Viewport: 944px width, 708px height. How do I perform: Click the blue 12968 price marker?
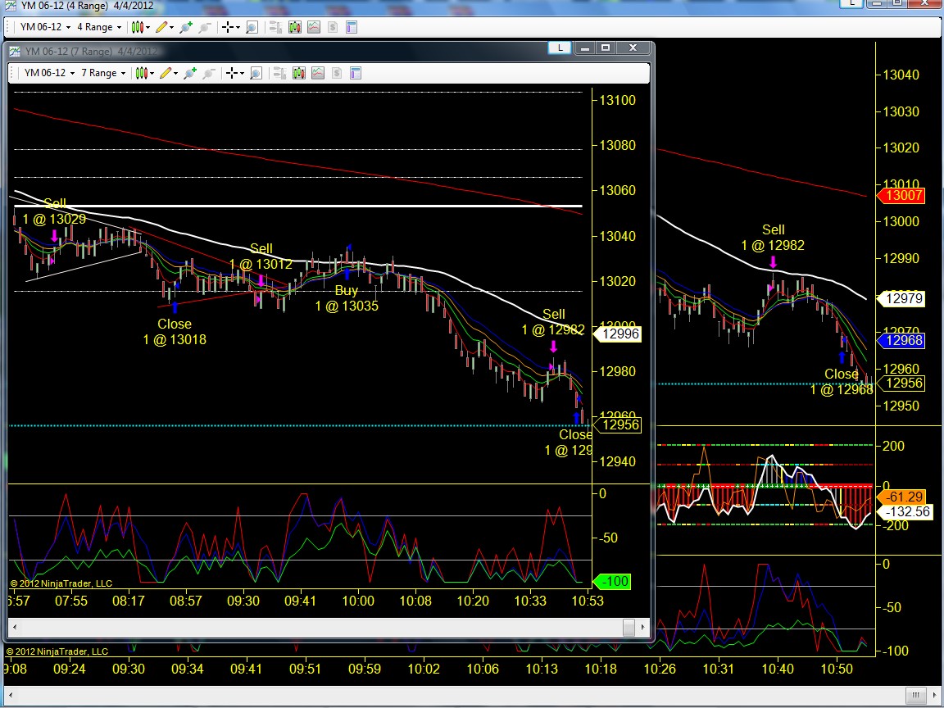(x=901, y=341)
